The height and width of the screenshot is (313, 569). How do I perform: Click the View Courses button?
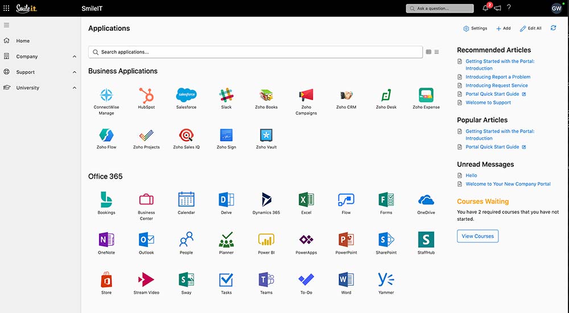coord(477,236)
